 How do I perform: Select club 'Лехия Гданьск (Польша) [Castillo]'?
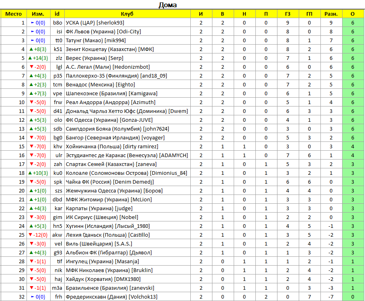point(108,235)
